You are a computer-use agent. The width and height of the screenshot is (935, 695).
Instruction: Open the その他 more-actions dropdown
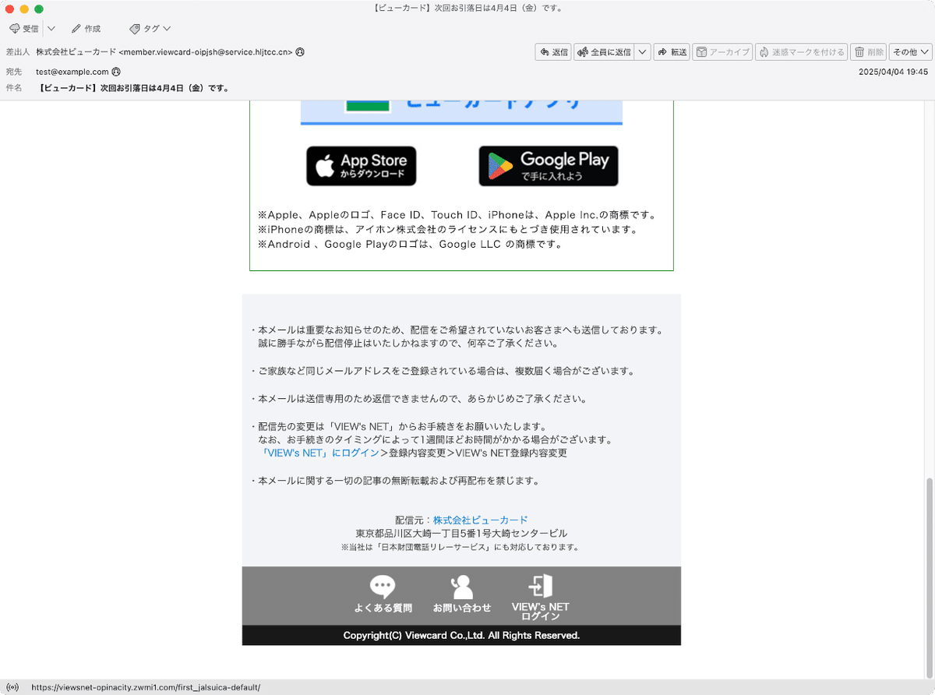[x=911, y=52]
